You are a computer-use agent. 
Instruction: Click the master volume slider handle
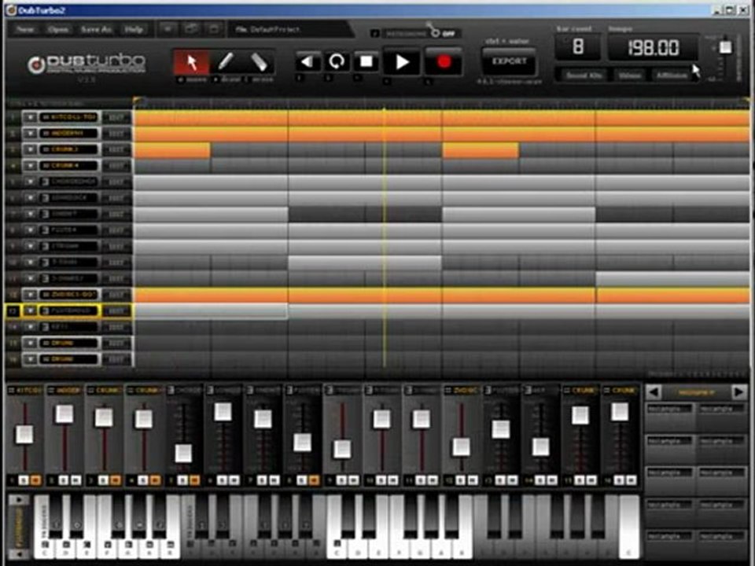click(x=725, y=46)
